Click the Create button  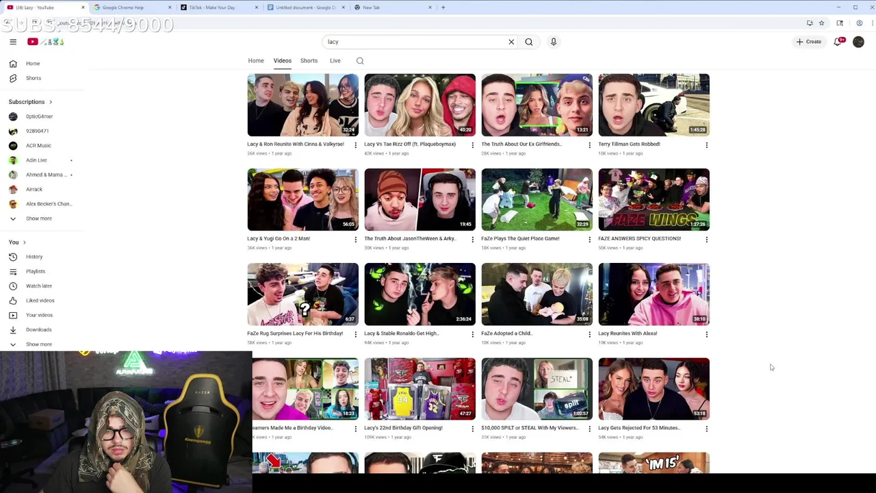[808, 42]
